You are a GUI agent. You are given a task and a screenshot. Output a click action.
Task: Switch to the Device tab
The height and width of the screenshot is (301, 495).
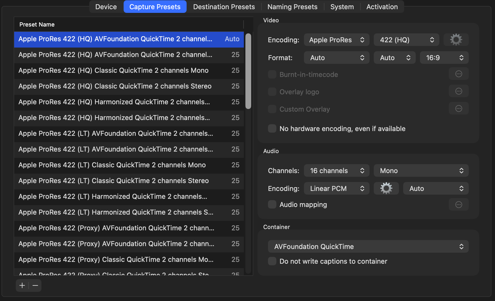(x=106, y=7)
